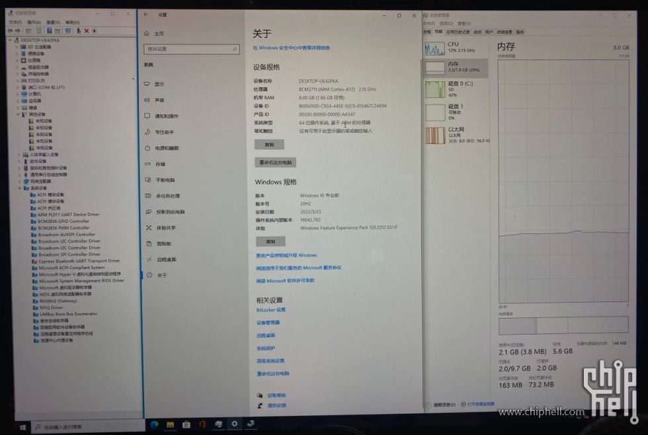The height and width of the screenshot is (435, 648).
Task: Open 高级系统设置 link
Action: tap(270, 361)
